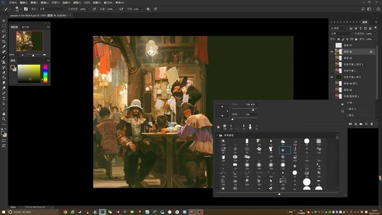Select the Healing Brush tool
Screen dimensions: 382x215
(x=4, y=52)
